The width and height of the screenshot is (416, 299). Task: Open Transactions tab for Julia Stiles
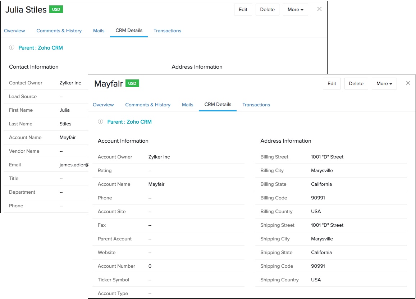pos(167,31)
